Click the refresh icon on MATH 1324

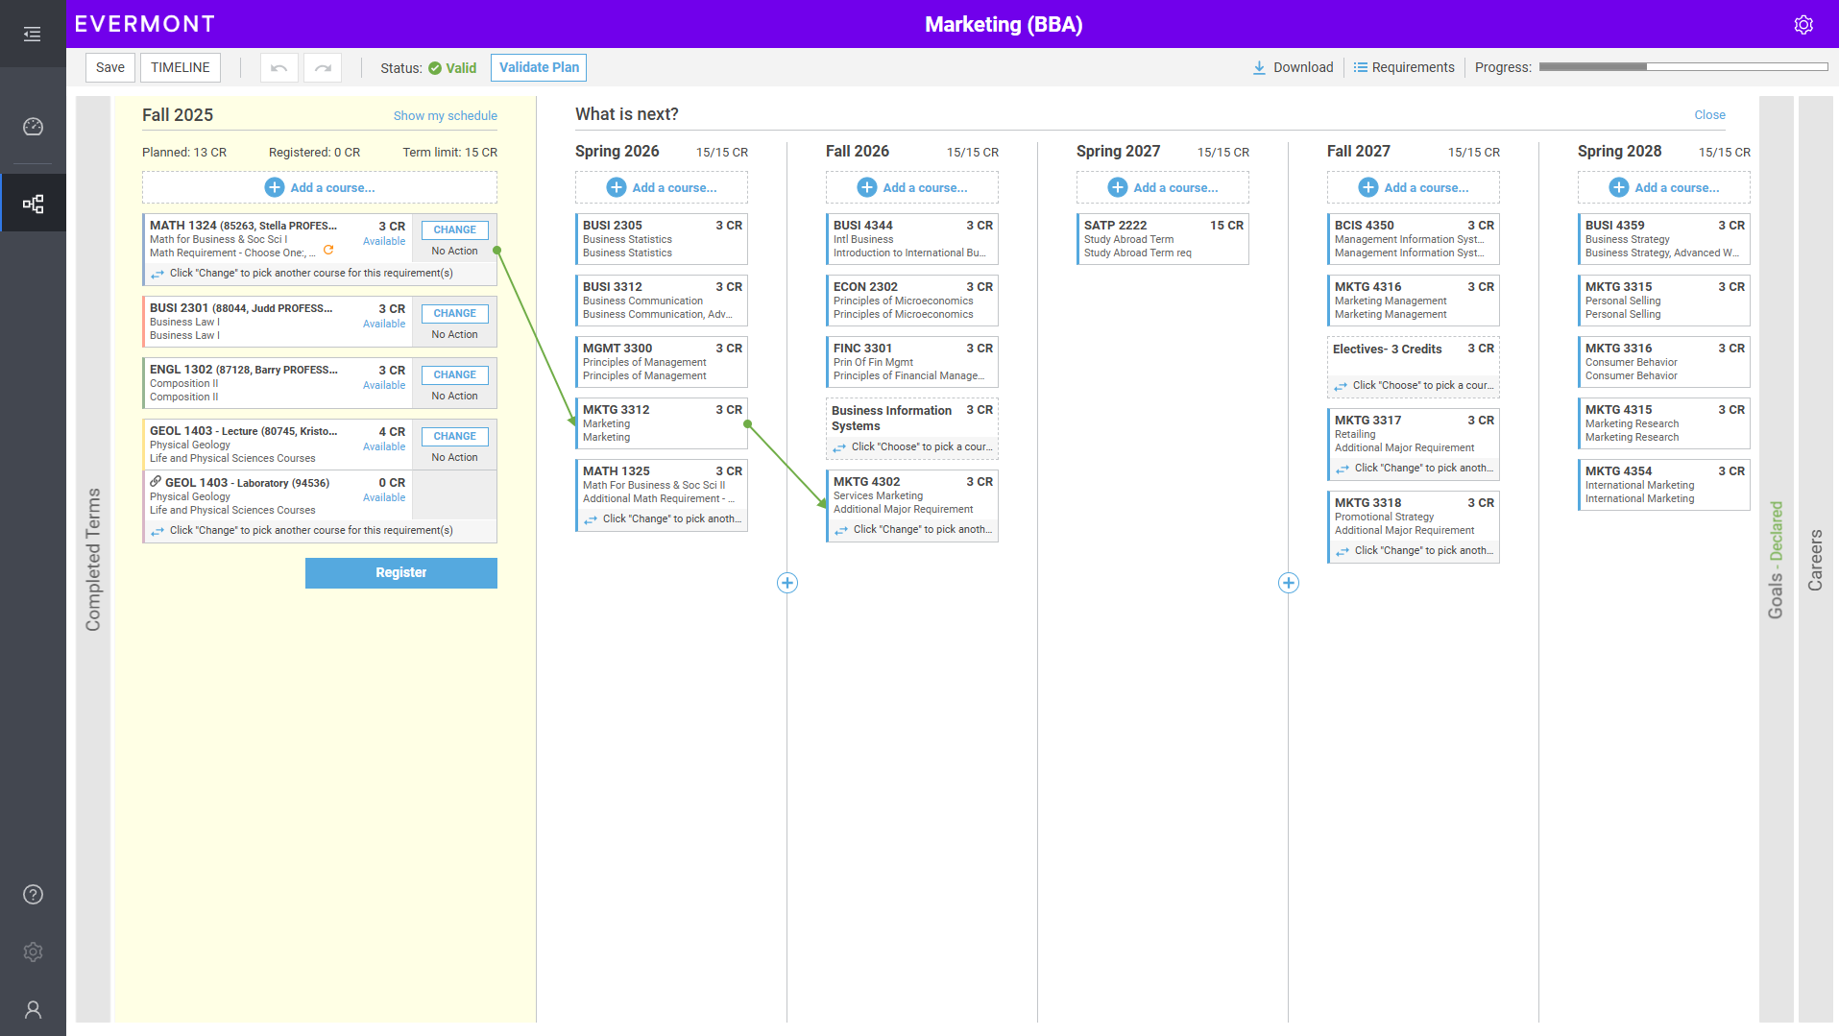(x=328, y=251)
